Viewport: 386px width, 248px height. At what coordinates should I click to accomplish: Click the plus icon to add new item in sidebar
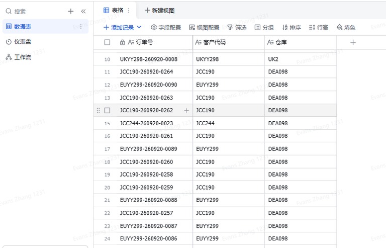[71, 12]
